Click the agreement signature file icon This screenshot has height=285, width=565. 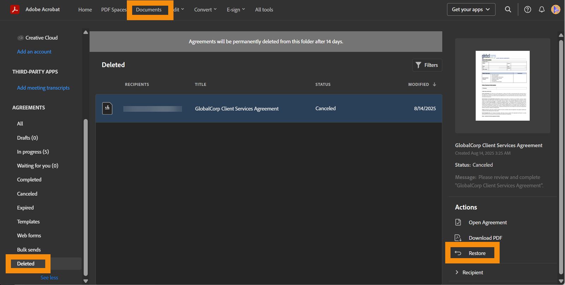tap(107, 108)
